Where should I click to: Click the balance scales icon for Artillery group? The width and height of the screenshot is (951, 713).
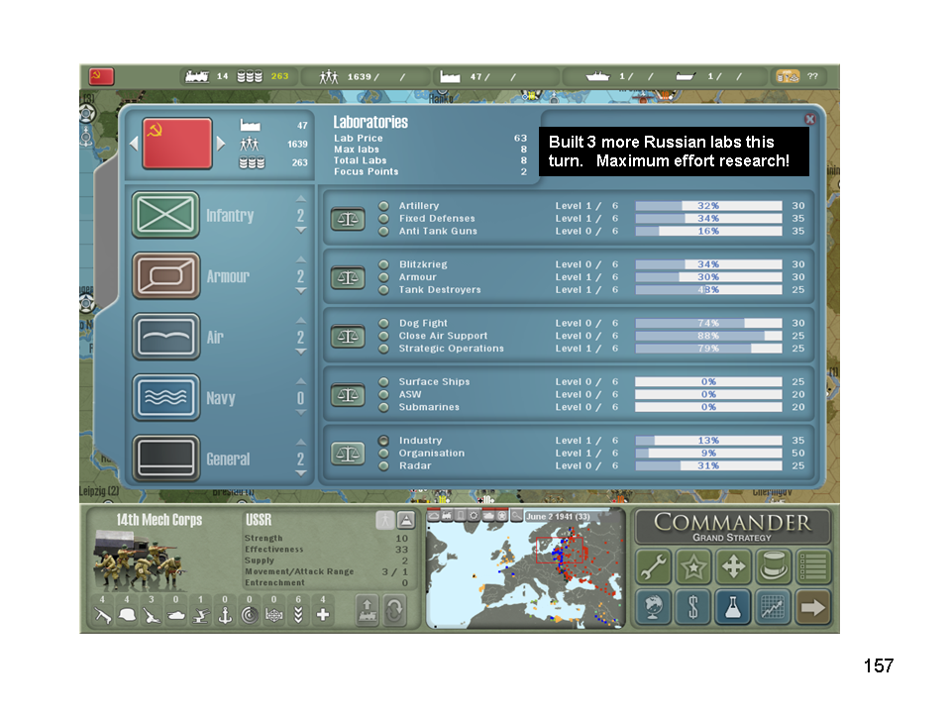348,218
